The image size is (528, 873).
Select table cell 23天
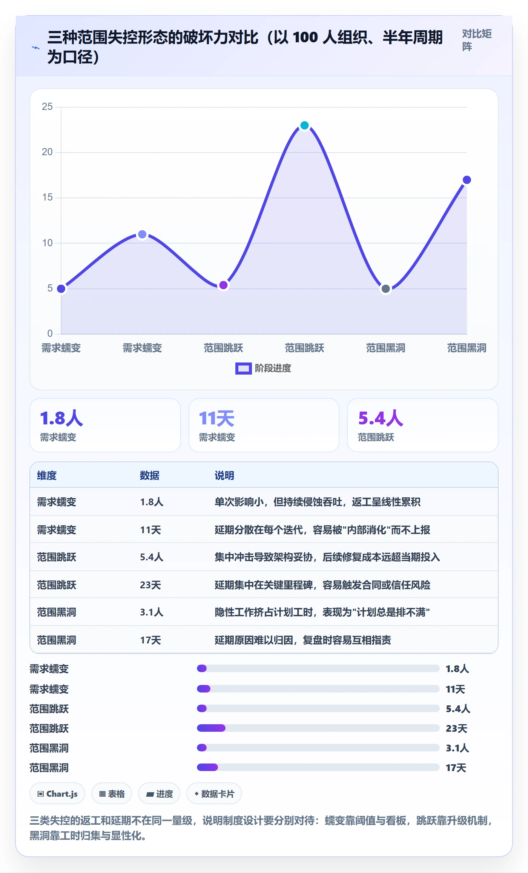(150, 585)
